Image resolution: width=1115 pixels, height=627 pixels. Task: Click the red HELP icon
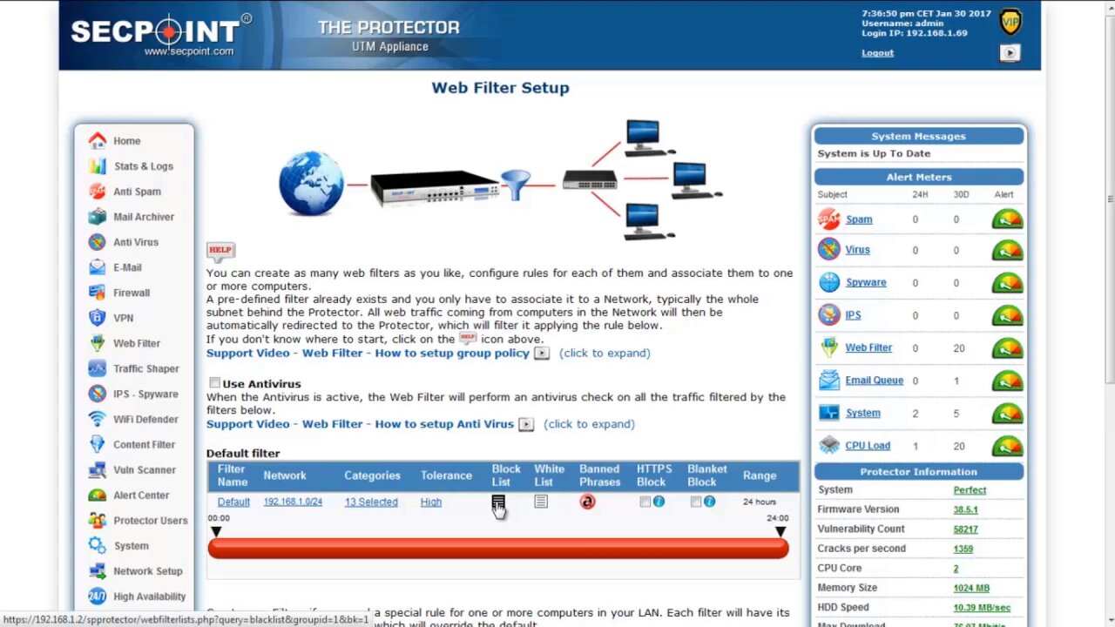(220, 252)
